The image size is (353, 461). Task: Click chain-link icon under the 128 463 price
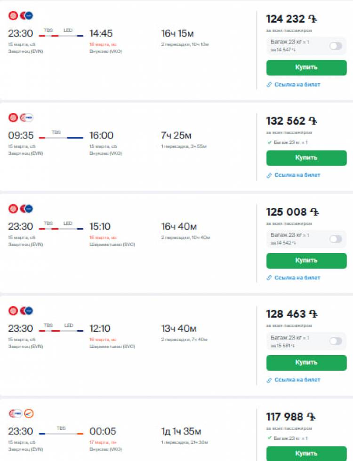point(269,380)
